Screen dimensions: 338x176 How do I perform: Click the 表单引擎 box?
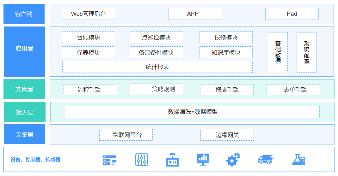[x=293, y=90]
